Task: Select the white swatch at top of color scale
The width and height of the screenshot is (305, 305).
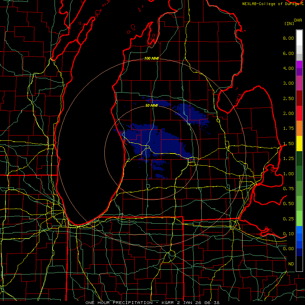Action: 299,38
